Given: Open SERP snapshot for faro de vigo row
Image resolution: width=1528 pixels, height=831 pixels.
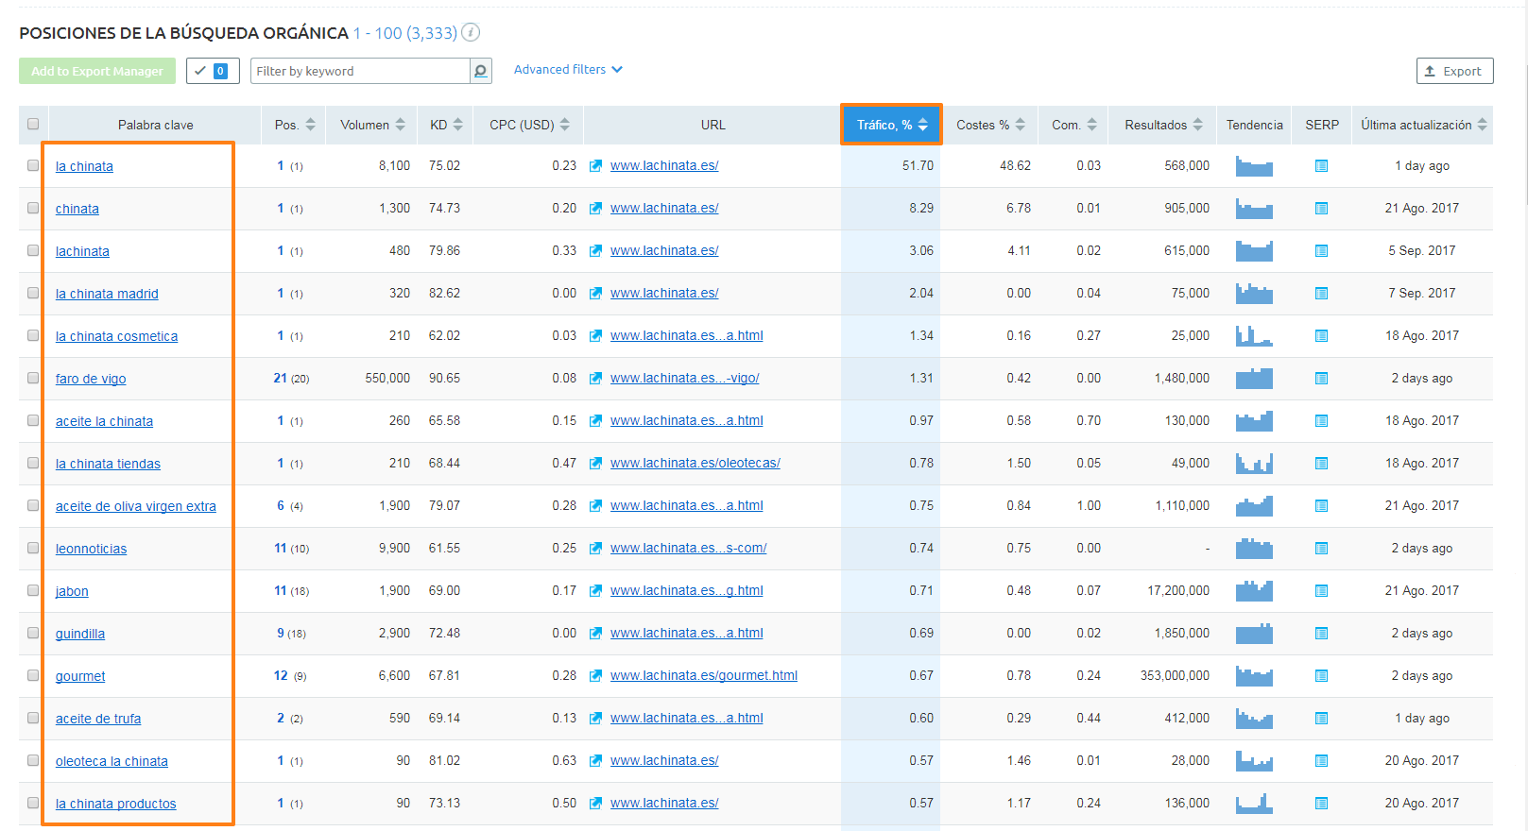Looking at the screenshot, I should tap(1322, 379).
